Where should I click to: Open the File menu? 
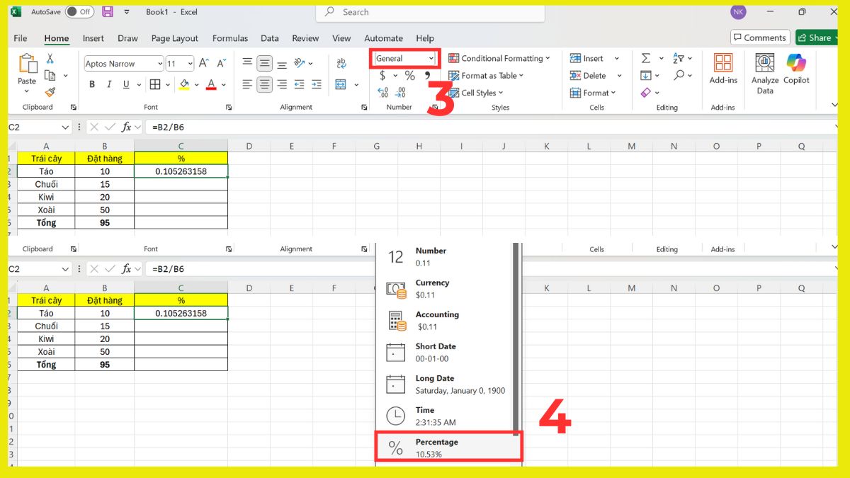point(19,38)
